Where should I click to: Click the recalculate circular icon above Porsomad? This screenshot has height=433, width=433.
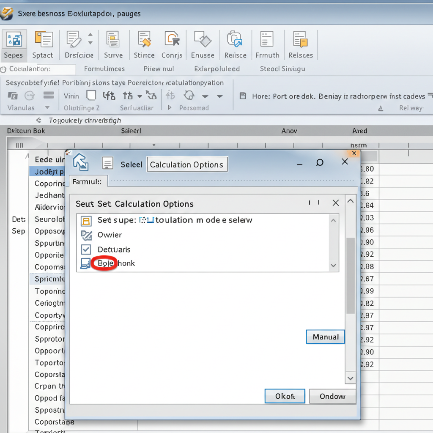click(189, 96)
